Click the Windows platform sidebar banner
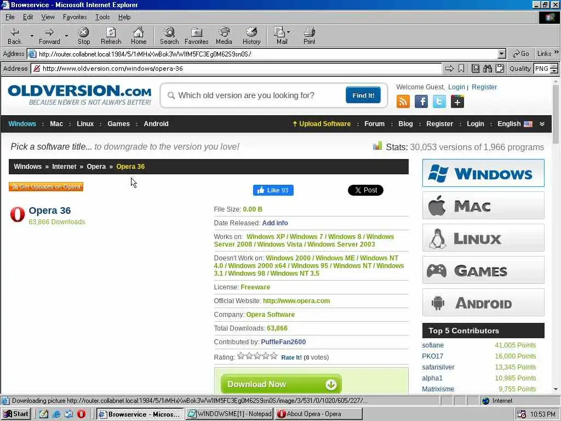The width and height of the screenshot is (561, 421). (x=483, y=173)
